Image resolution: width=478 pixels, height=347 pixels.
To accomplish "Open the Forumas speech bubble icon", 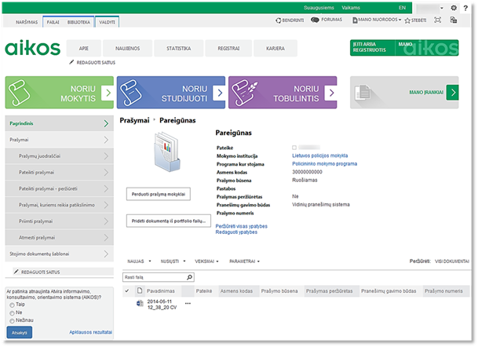I will click(315, 20).
